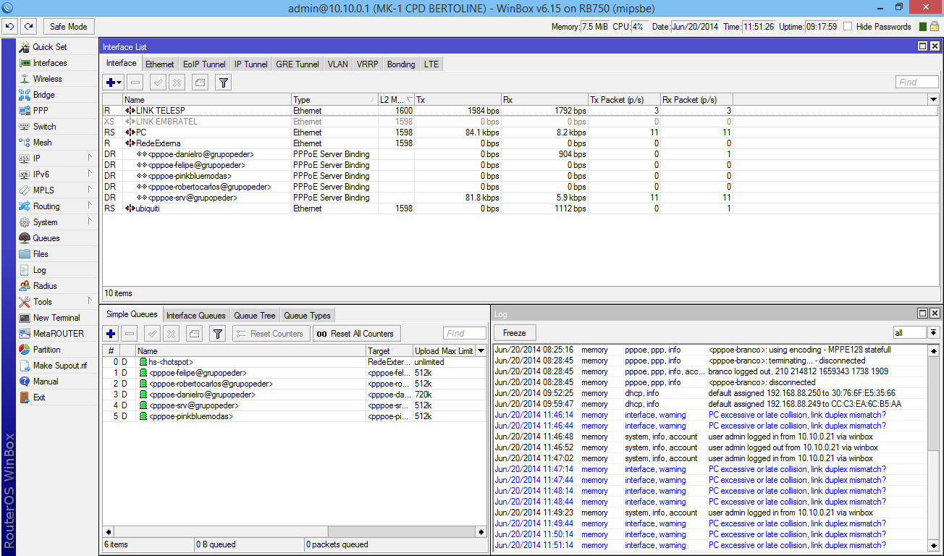Click the blue plus add interface icon
The height and width of the screenshot is (556, 944).
point(111,83)
